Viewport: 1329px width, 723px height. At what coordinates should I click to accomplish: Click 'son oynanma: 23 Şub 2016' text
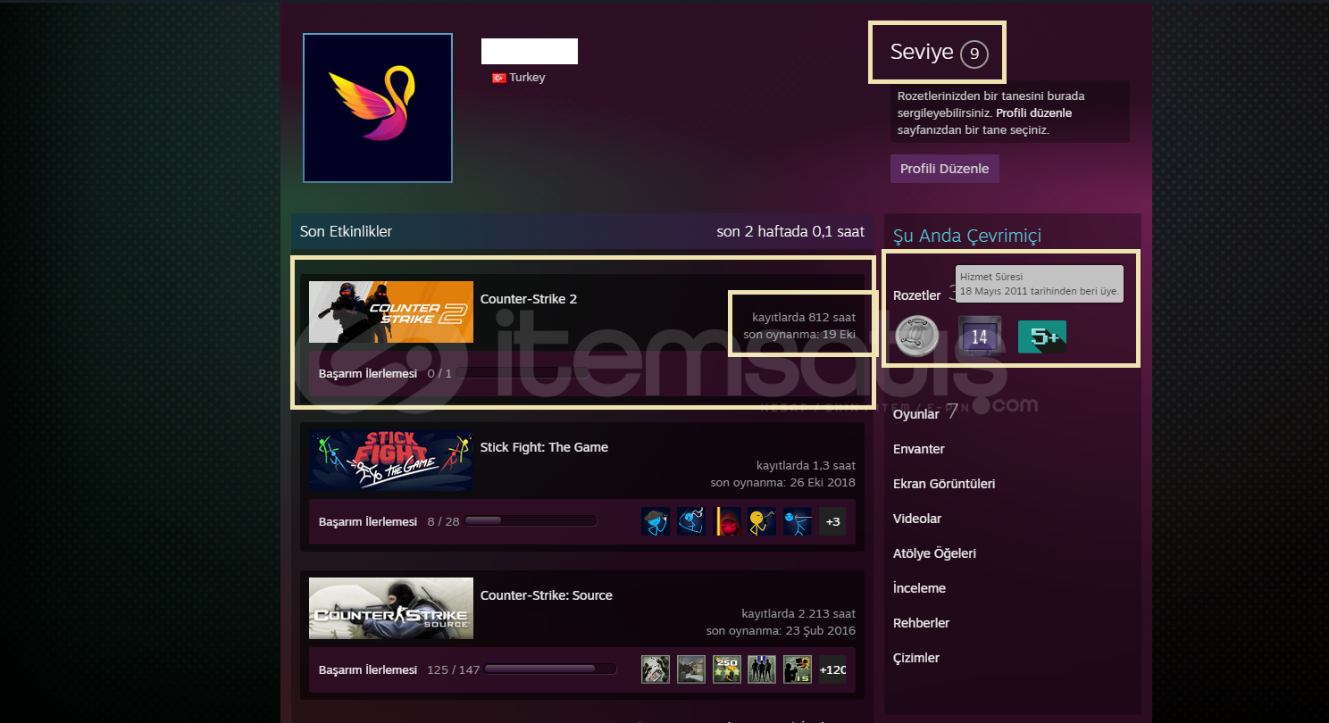tap(781, 631)
